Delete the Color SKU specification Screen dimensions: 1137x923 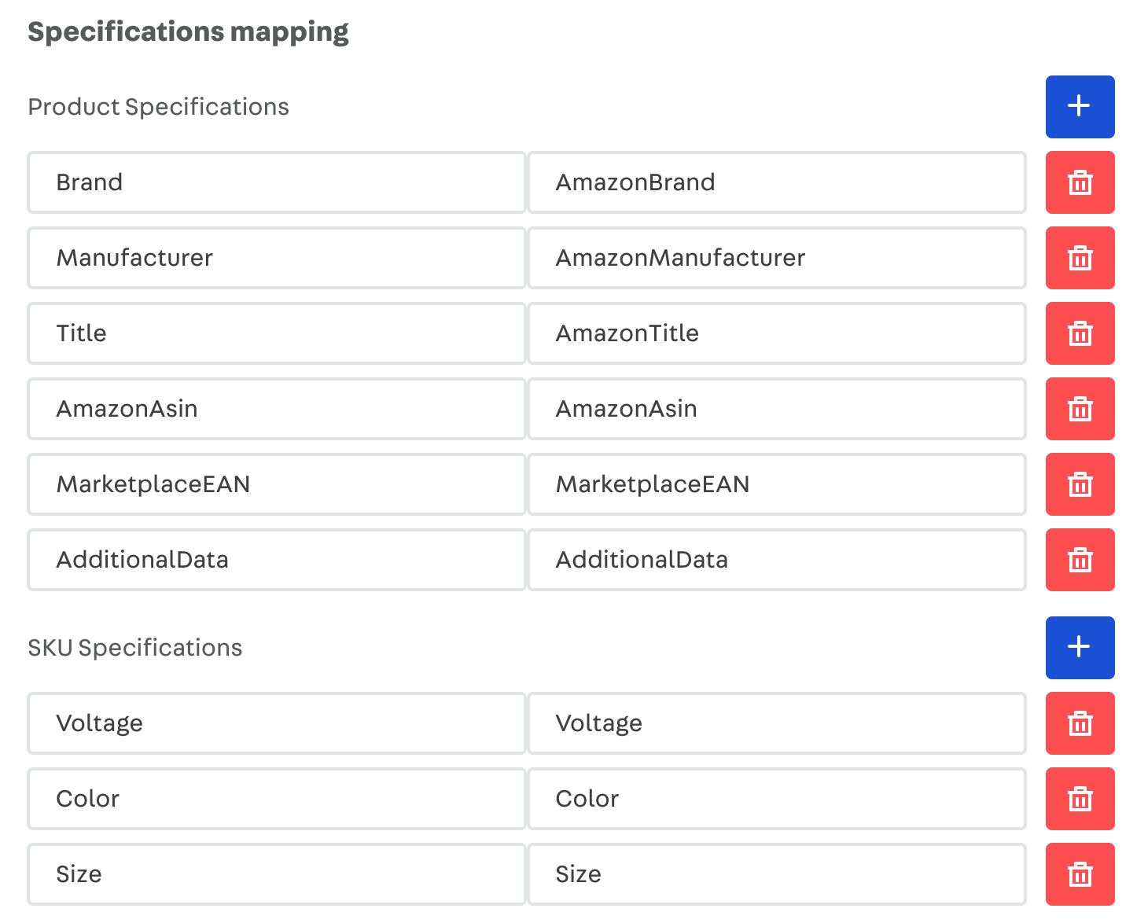point(1080,799)
